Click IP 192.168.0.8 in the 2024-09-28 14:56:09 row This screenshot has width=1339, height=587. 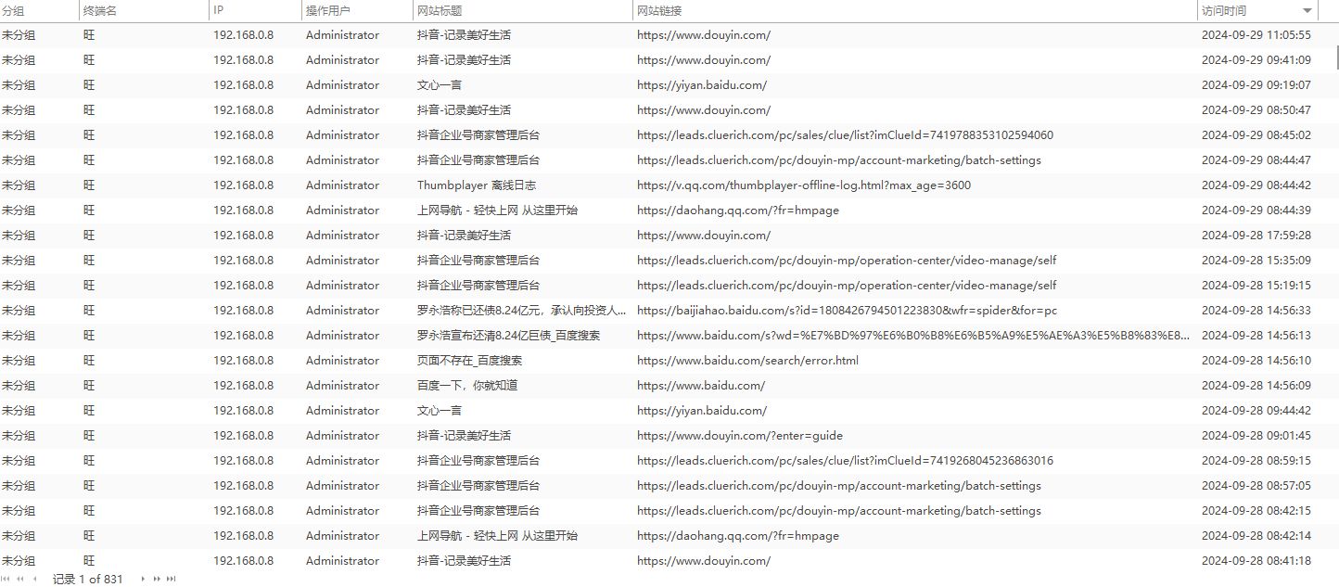click(243, 386)
